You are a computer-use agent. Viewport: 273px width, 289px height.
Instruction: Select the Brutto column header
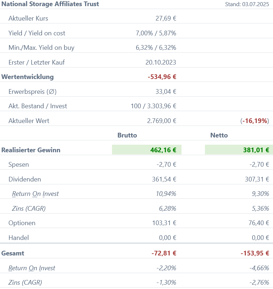click(x=127, y=135)
